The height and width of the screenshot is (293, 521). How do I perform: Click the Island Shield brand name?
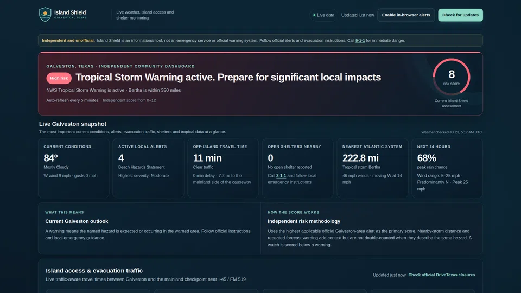(x=70, y=12)
